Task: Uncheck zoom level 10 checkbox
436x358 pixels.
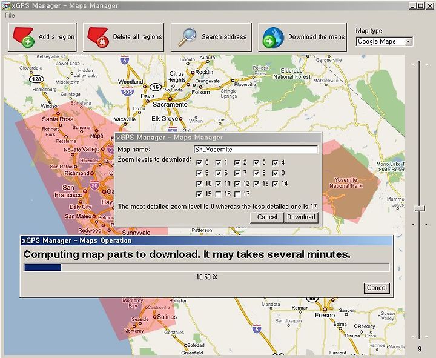Action: pos(199,184)
